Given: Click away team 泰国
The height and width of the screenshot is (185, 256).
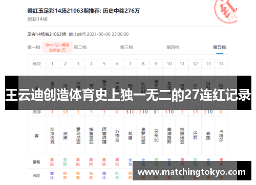Looking at the screenshot, I should [x=208, y=136].
